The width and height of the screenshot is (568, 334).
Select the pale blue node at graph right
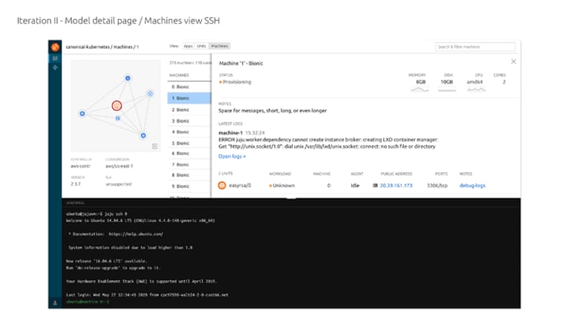click(150, 93)
